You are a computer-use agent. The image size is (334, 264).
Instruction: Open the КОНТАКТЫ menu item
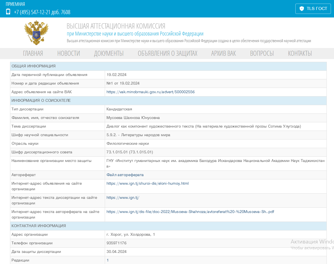pos(300,53)
